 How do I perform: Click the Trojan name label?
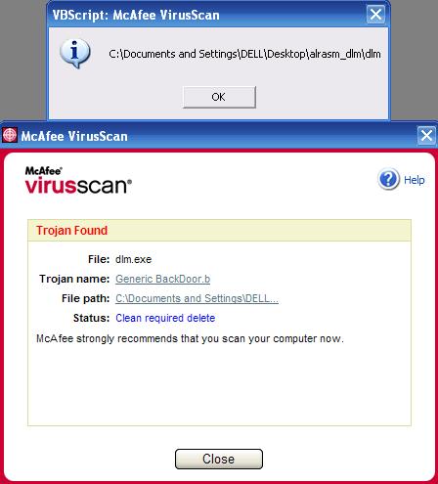(x=74, y=279)
